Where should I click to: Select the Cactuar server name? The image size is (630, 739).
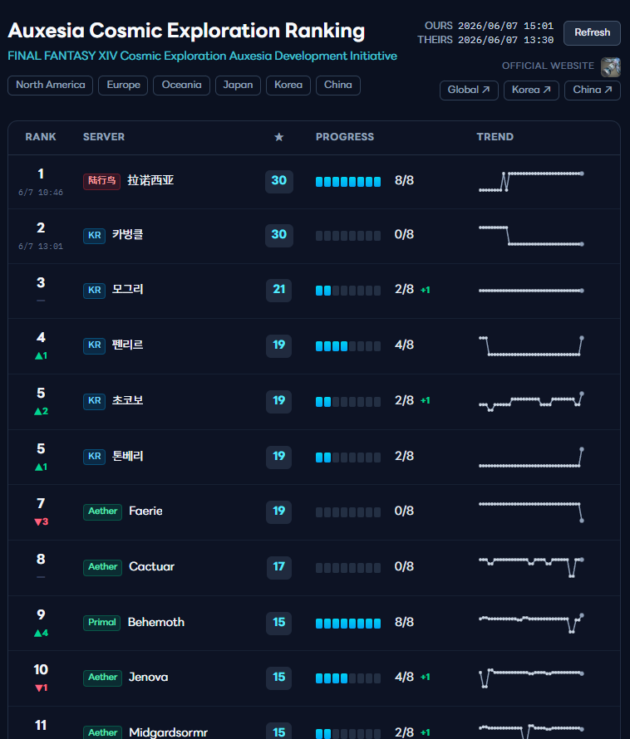tap(152, 567)
